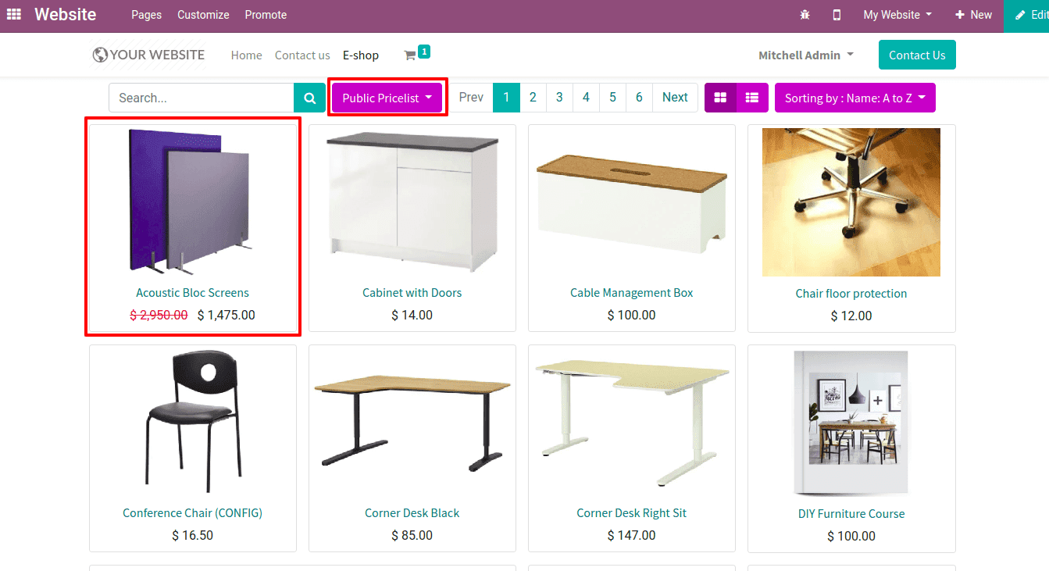1049x571 pixels.
Task: Expand the Public Pricelist dropdown
Action: [387, 98]
